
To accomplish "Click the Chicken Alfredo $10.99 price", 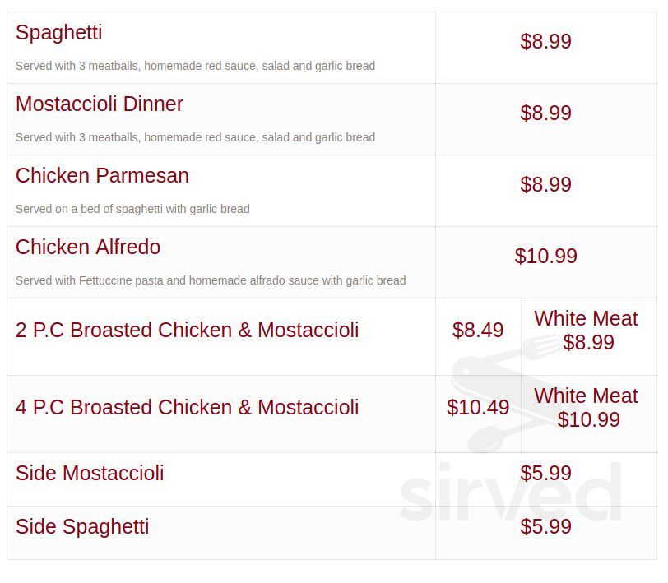I will [x=545, y=256].
